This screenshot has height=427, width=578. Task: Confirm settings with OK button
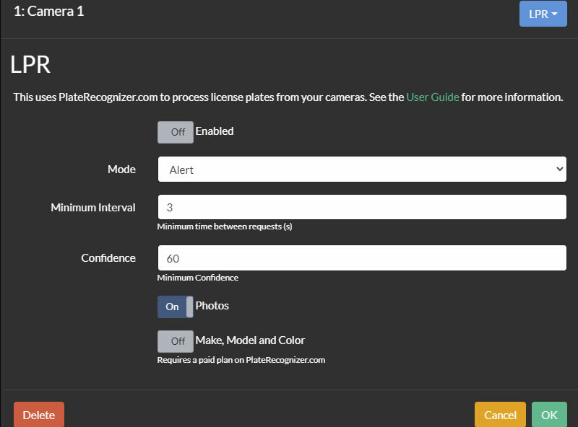pyautogui.click(x=549, y=415)
